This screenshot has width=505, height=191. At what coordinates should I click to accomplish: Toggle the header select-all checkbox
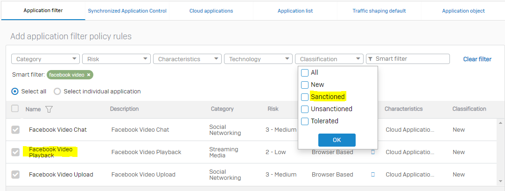pyautogui.click(x=15, y=108)
